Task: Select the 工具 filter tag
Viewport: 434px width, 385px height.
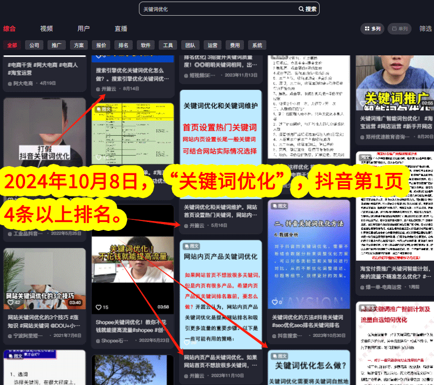Action: click(x=168, y=45)
